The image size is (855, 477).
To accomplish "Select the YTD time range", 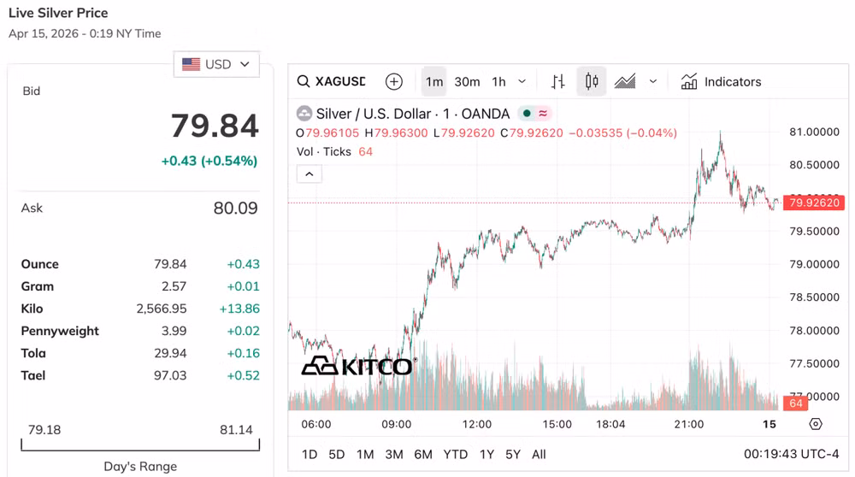I will click(455, 455).
